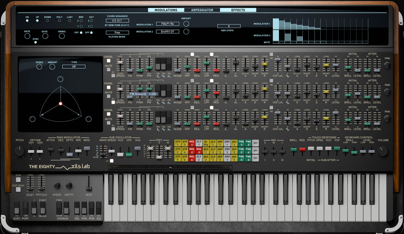This screenshot has height=234, width=404.
Task: Select the BRS 3 preset button
Action: coord(199,151)
